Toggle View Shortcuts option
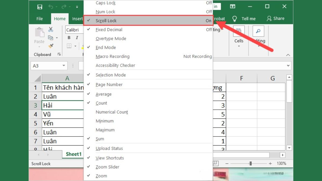This screenshot has width=322, height=181. click(148, 158)
